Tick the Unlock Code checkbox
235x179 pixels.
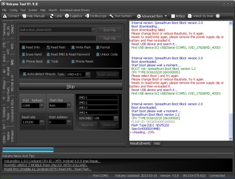tap(98, 54)
